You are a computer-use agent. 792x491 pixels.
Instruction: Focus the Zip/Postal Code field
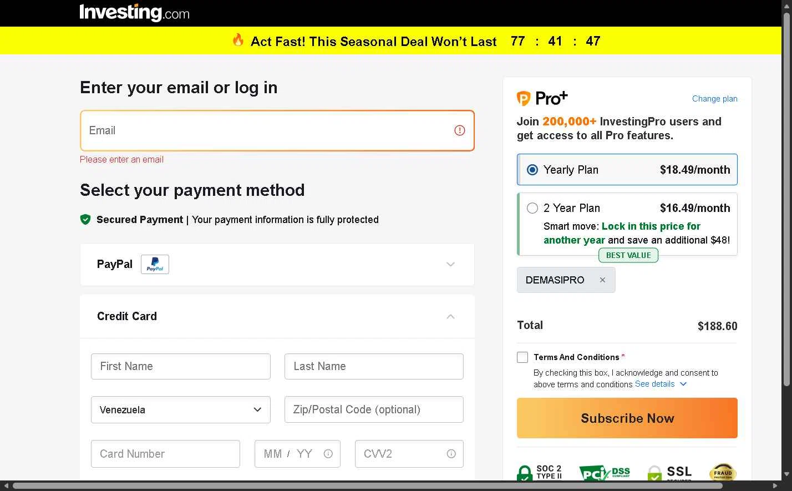(374, 409)
